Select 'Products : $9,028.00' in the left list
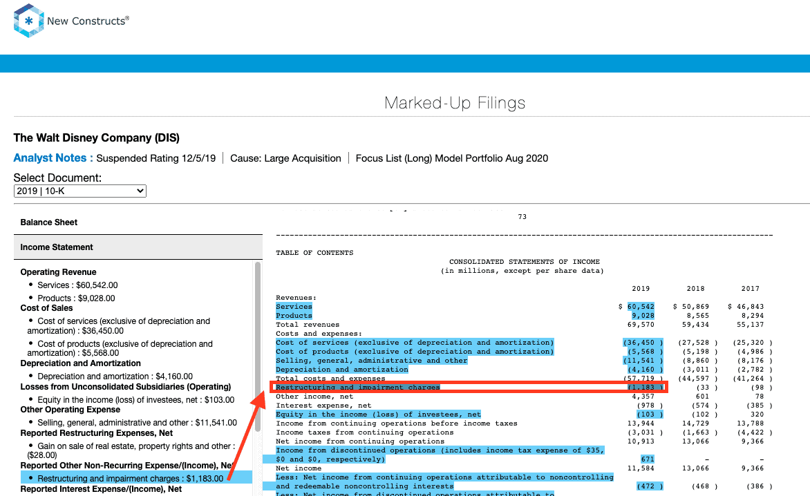 tap(77, 298)
